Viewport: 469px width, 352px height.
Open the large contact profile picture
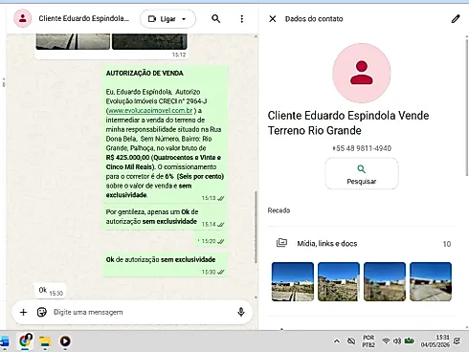362,73
